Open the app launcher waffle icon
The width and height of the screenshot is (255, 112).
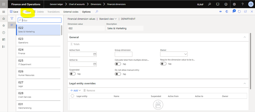click(x=4, y=4)
